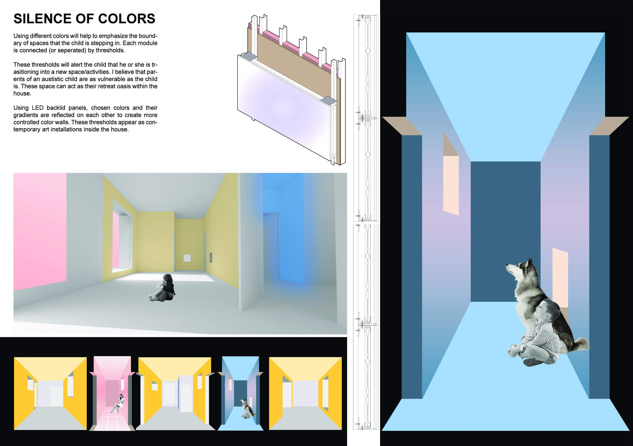Click the pink wall panel in the rendering

pyautogui.click(x=40, y=230)
